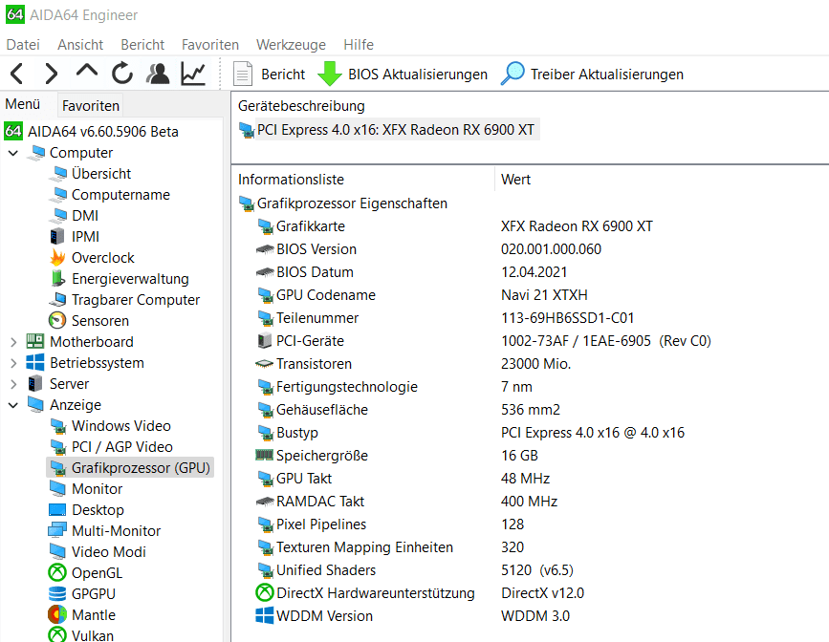Click the Mantle colored circle icon

coord(57,614)
